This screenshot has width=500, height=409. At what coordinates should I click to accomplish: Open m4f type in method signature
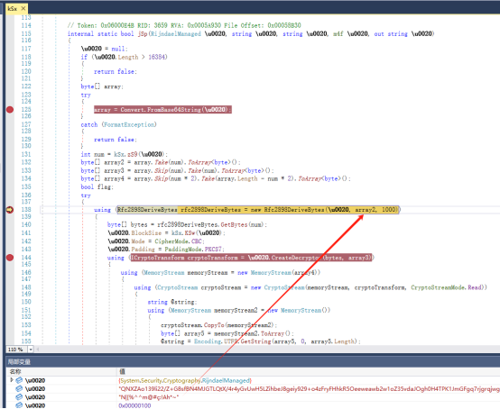point(338,33)
